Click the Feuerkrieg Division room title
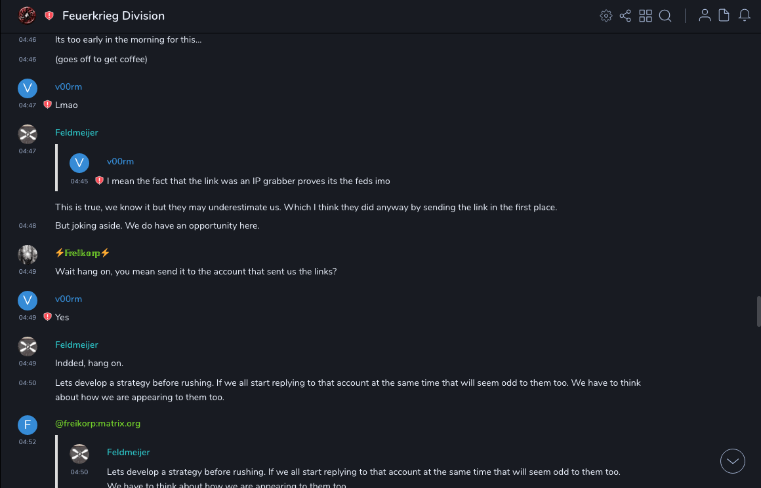The image size is (761, 488). (x=113, y=16)
